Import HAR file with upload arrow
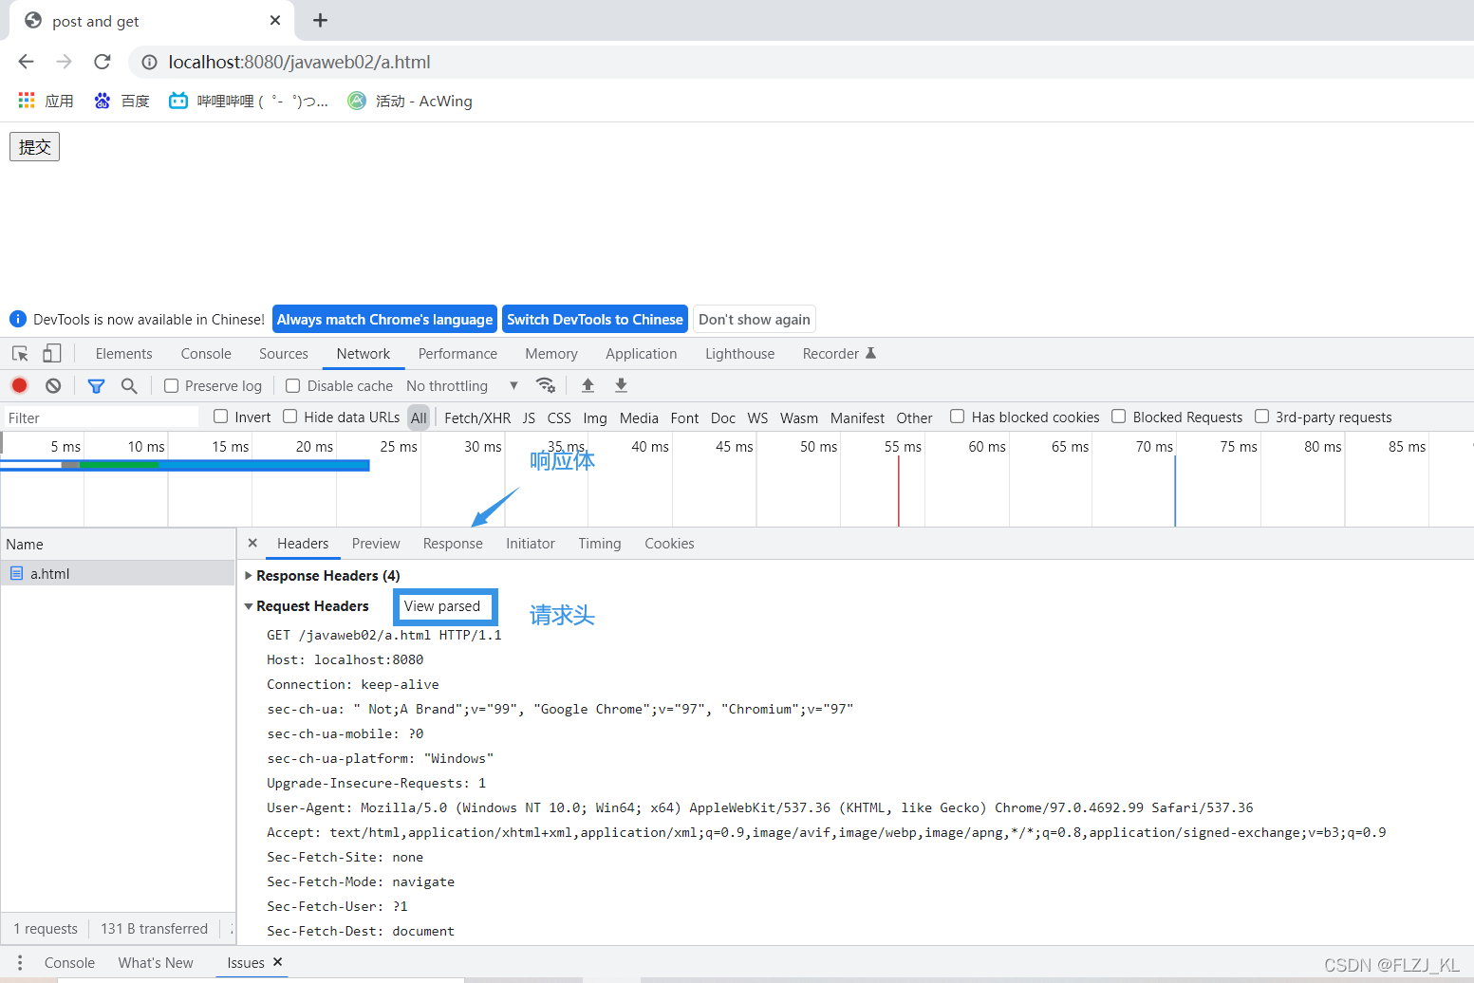This screenshot has height=983, width=1474. click(588, 385)
